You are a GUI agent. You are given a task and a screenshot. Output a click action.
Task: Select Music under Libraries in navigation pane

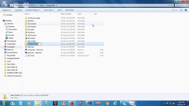(11, 32)
